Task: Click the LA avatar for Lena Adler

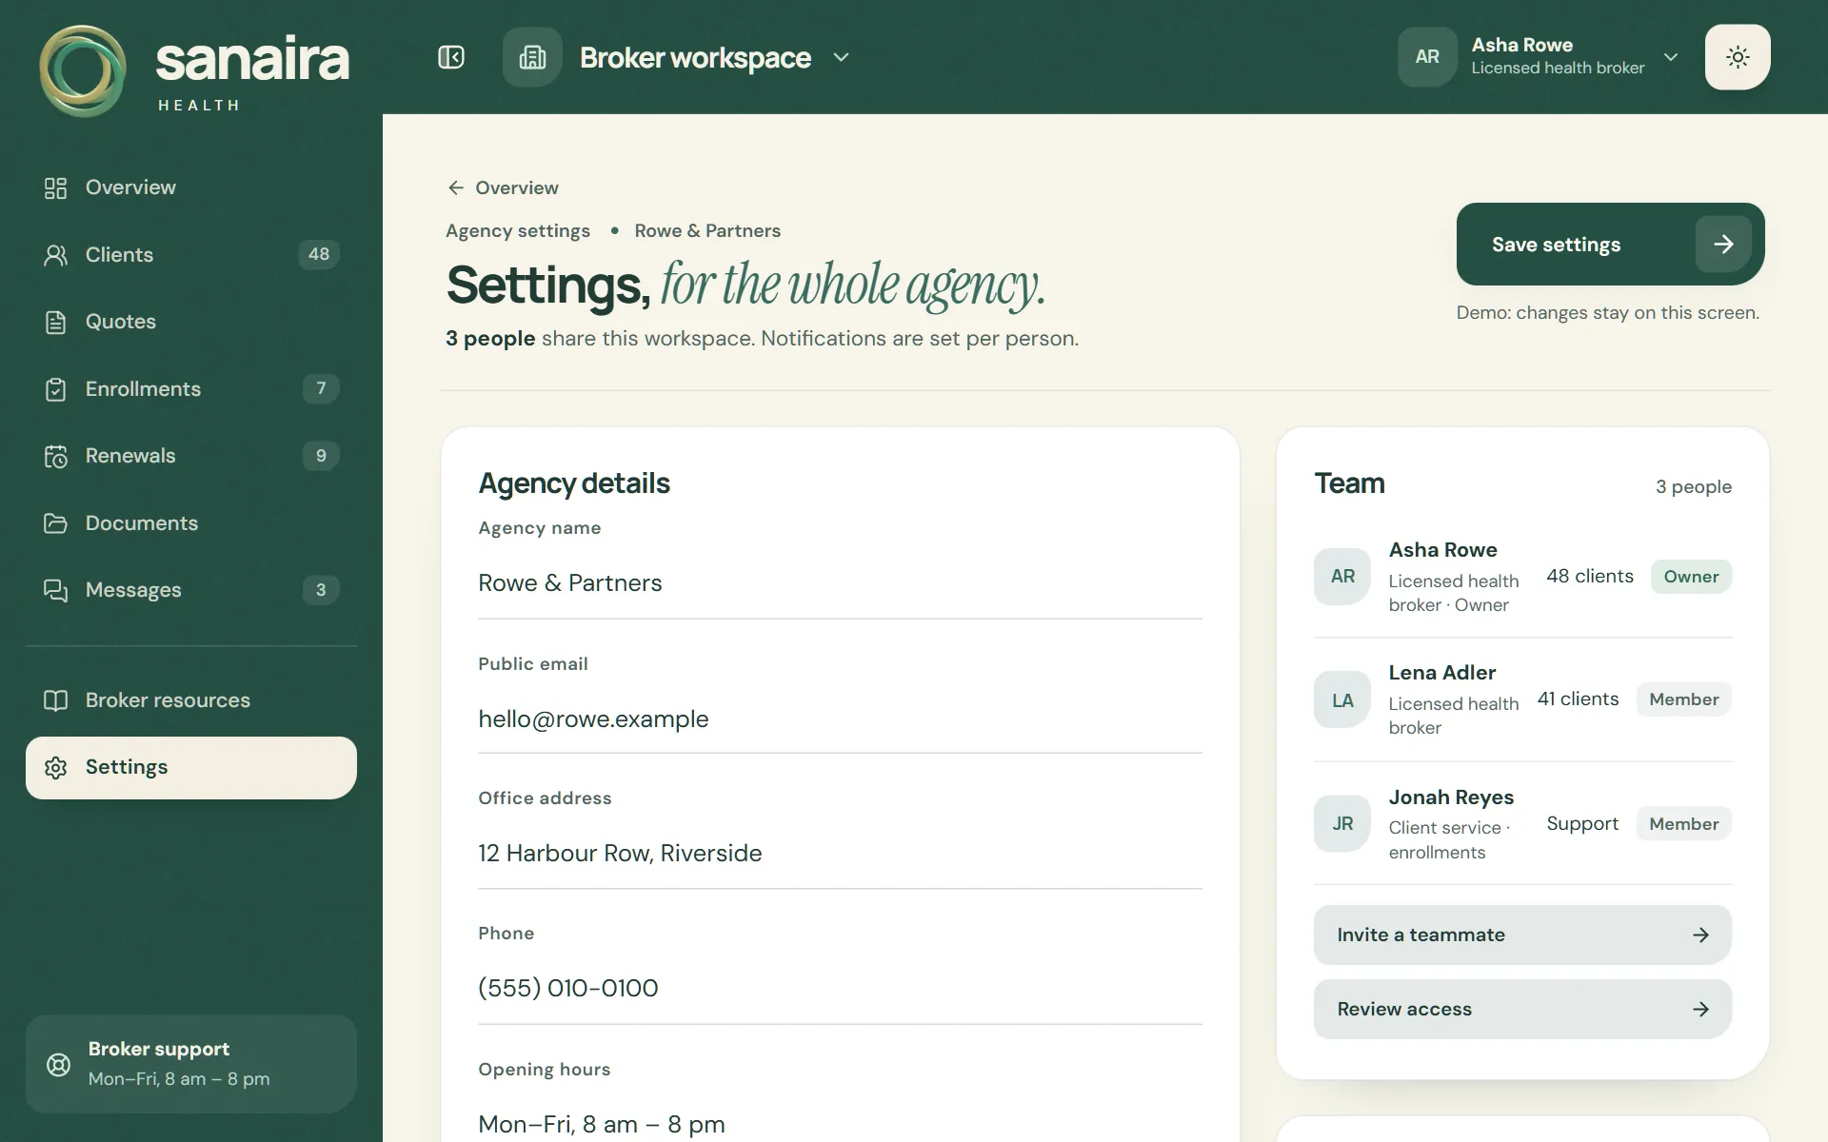Action: pyautogui.click(x=1342, y=700)
